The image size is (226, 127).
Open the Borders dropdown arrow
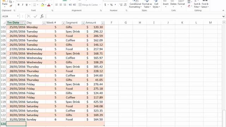tap(38, 5)
